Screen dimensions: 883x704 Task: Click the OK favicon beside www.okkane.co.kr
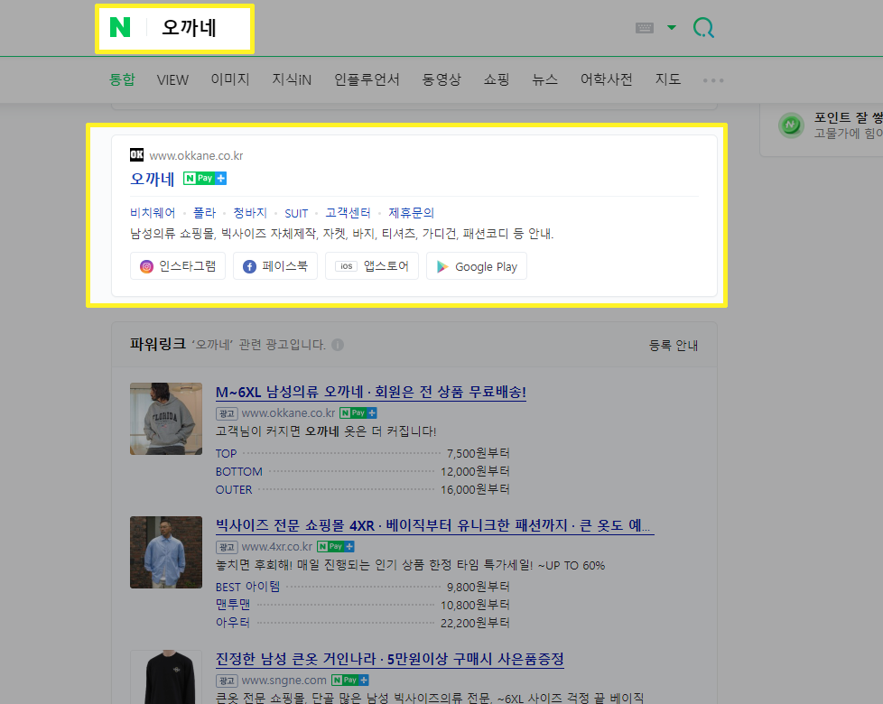[x=137, y=154]
